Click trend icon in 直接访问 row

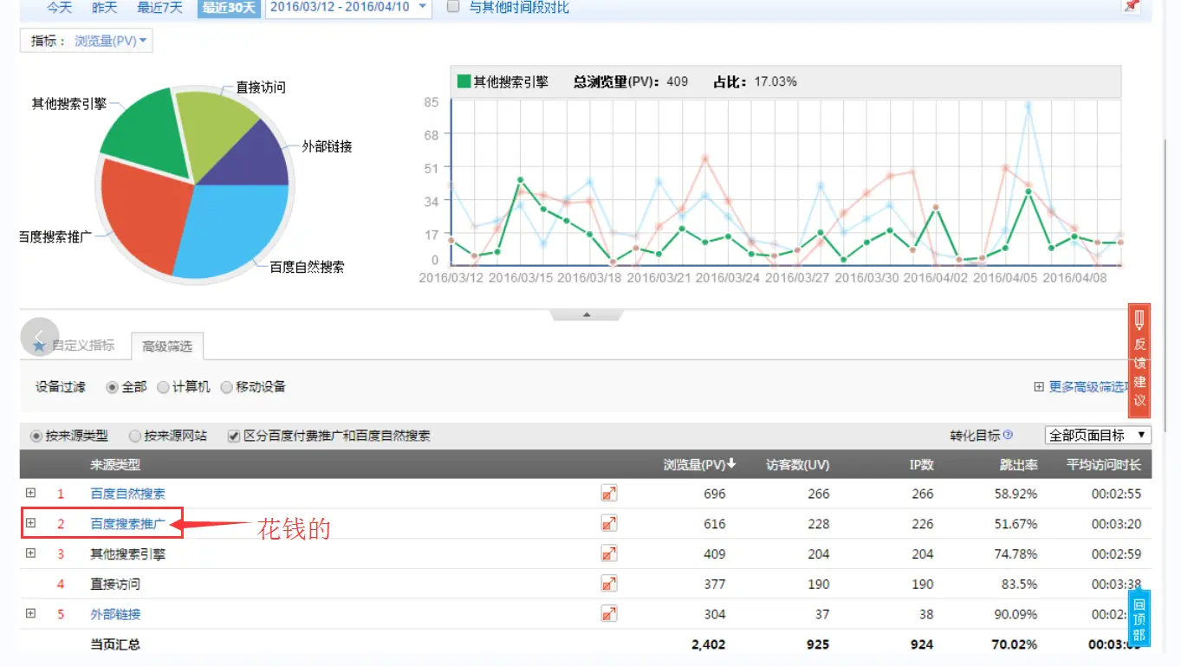pyautogui.click(x=609, y=584)
